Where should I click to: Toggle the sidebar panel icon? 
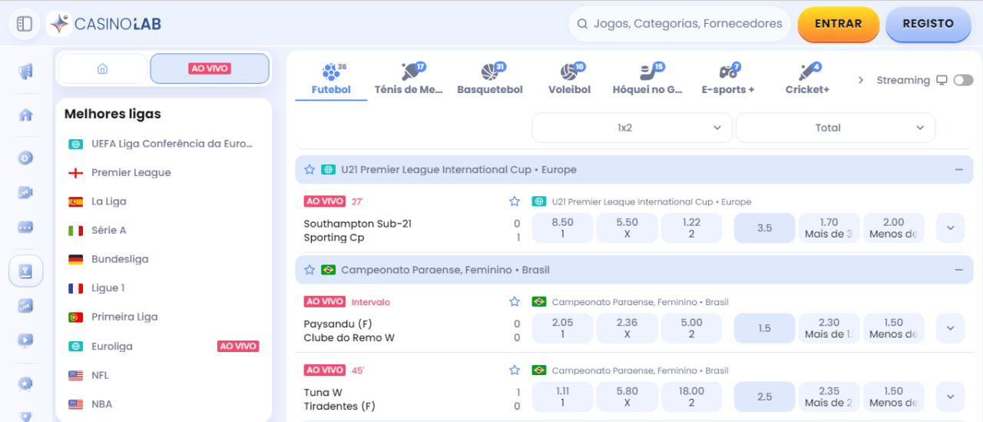point(25,24)
